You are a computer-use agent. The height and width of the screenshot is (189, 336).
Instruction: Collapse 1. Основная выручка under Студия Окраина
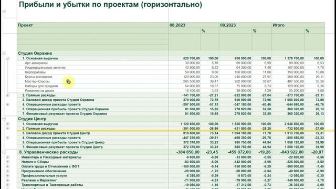[x=8, y=58]
